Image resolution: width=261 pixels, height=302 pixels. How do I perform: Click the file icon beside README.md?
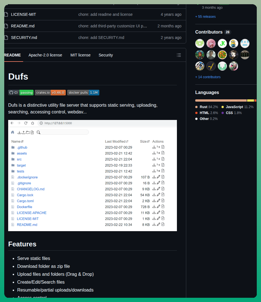tap(6, 26)
